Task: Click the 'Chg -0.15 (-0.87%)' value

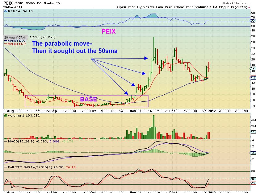Action: (x=233, y=7)
